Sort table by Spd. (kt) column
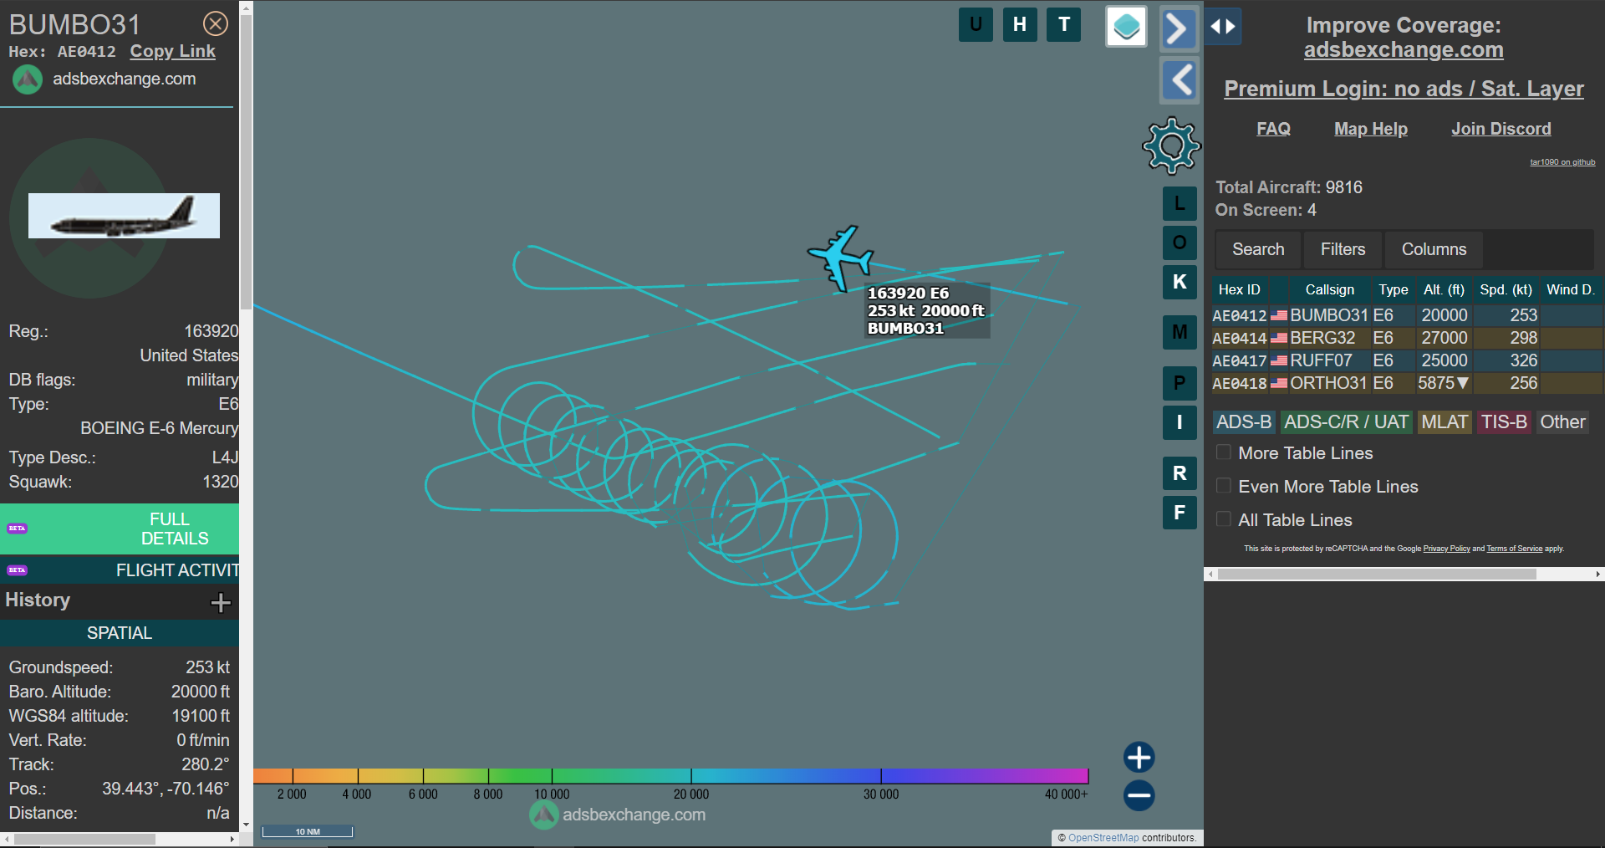Viewport: 1605px width, 848px height. click(x=1506, y=289)
